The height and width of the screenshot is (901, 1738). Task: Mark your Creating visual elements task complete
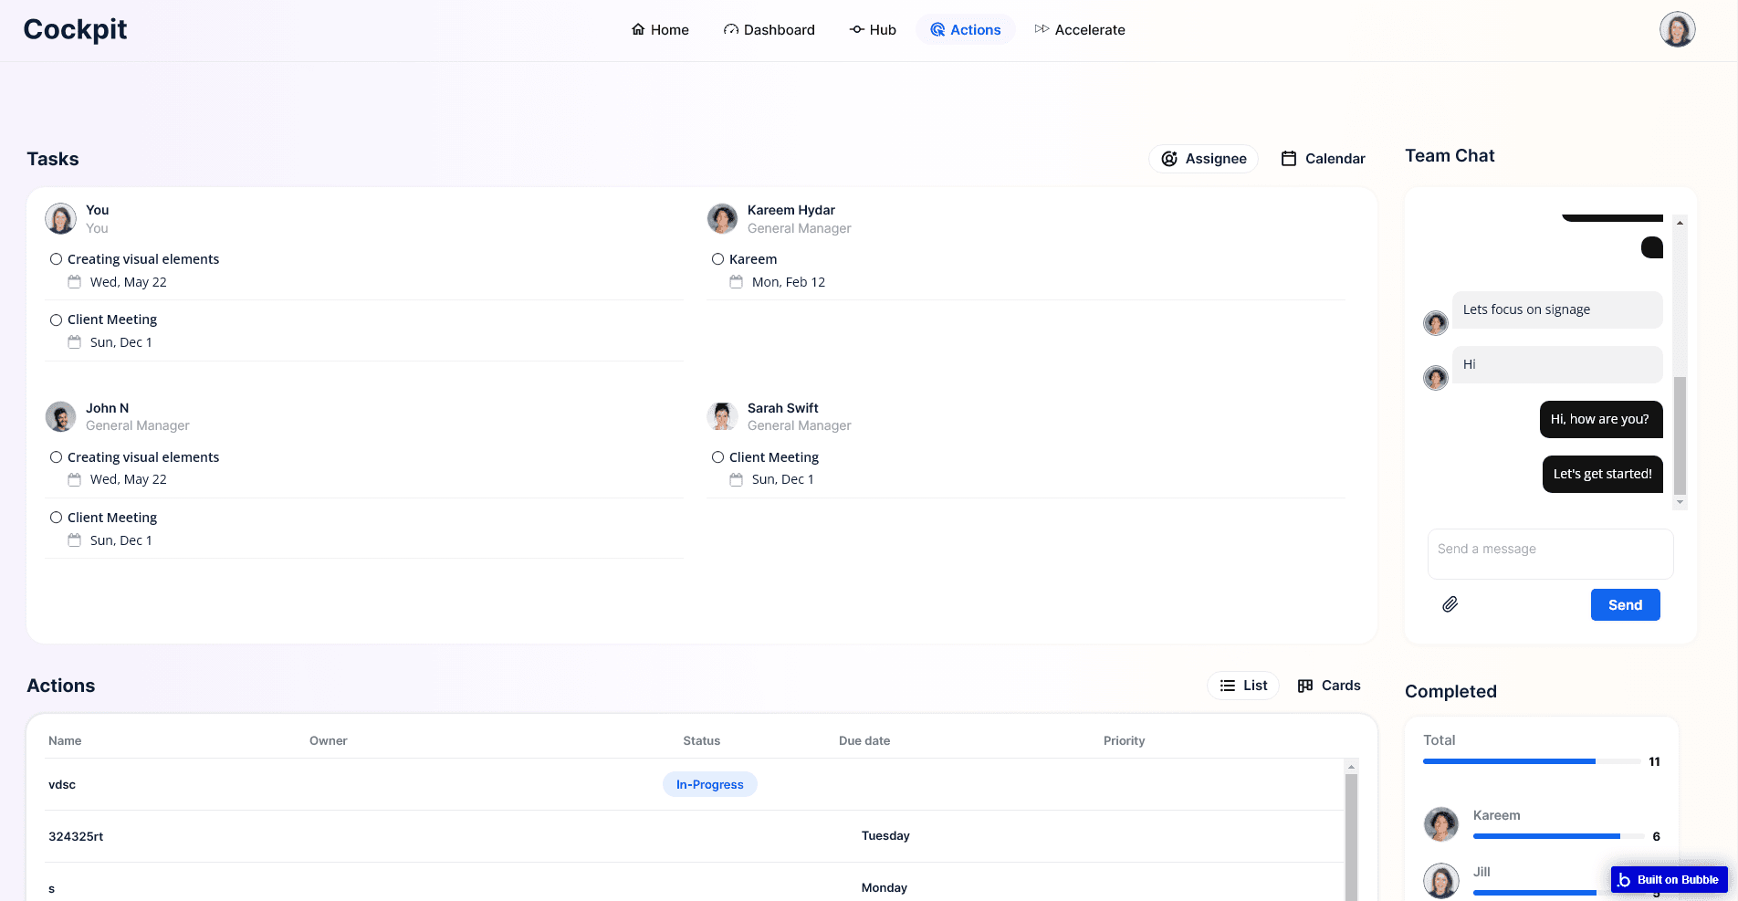(x=57, y=259)
